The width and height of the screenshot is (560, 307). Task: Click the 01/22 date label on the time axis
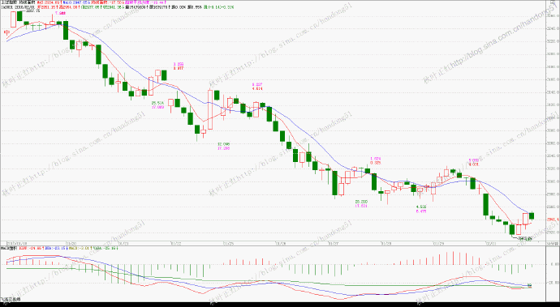click(x=176, y=244)
